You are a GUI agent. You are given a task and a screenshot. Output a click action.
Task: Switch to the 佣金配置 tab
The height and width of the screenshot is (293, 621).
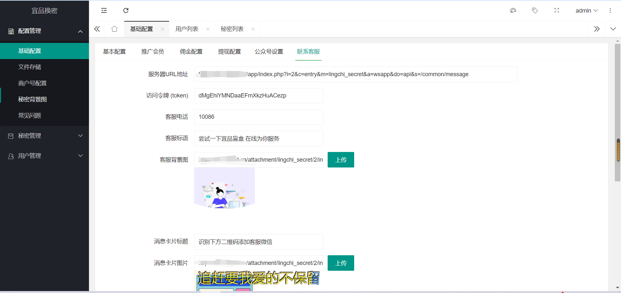pos(191,52)
